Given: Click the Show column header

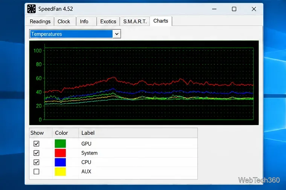Looking at the screenshot, I should pyautogui.click(x=41, y=133).
